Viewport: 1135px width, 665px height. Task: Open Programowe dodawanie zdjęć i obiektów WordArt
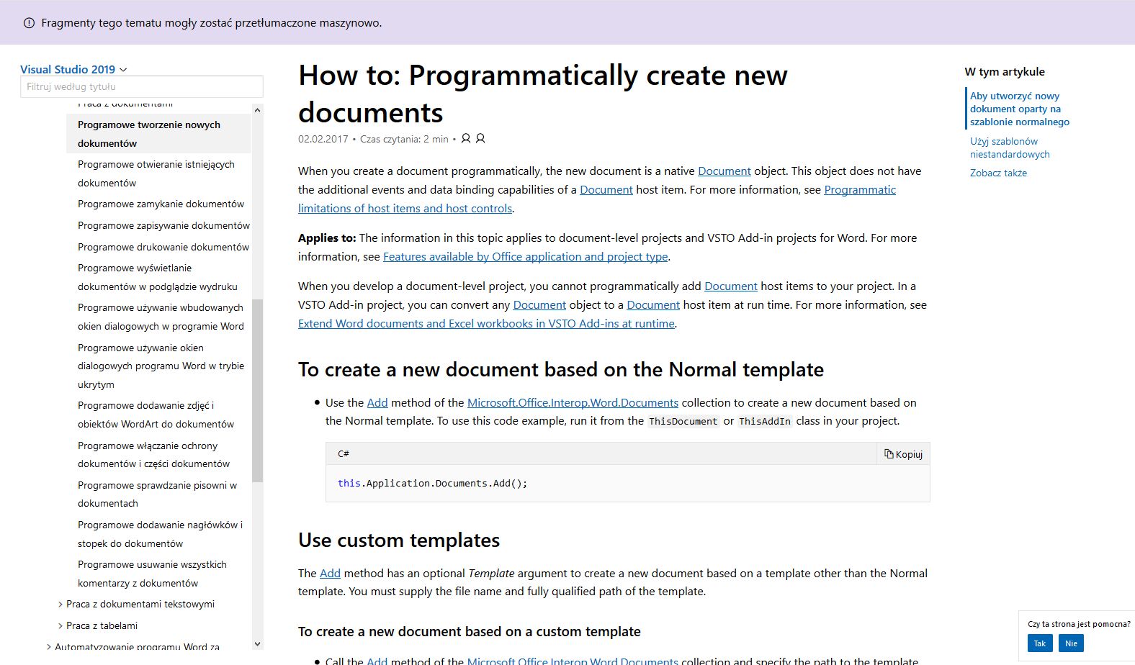tap(156, 415)
